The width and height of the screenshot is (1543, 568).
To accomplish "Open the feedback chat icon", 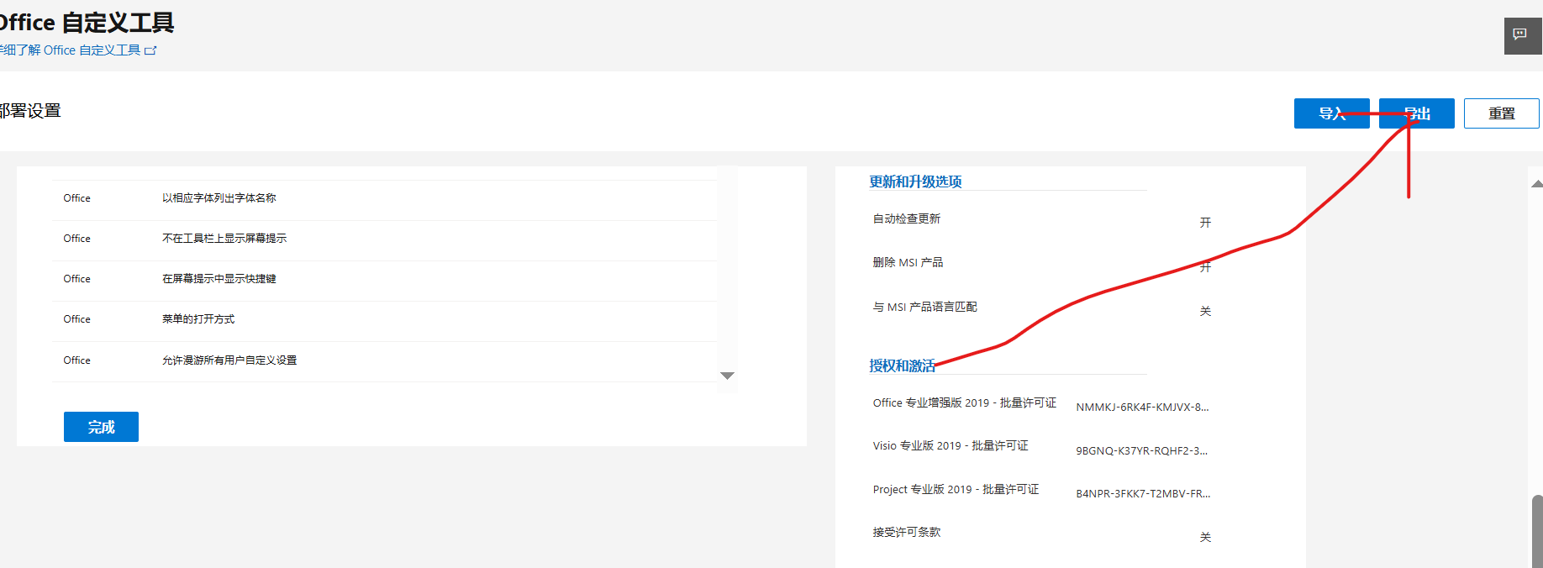I will coord(1522,35).
